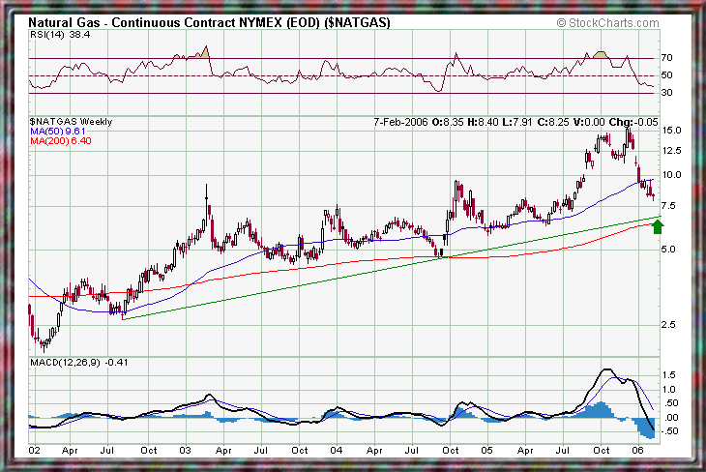The image size is (706, 472).
Task: Click the 'Oct' label just before year '03'
Action: pyautogui.click(x=149, y=451)
